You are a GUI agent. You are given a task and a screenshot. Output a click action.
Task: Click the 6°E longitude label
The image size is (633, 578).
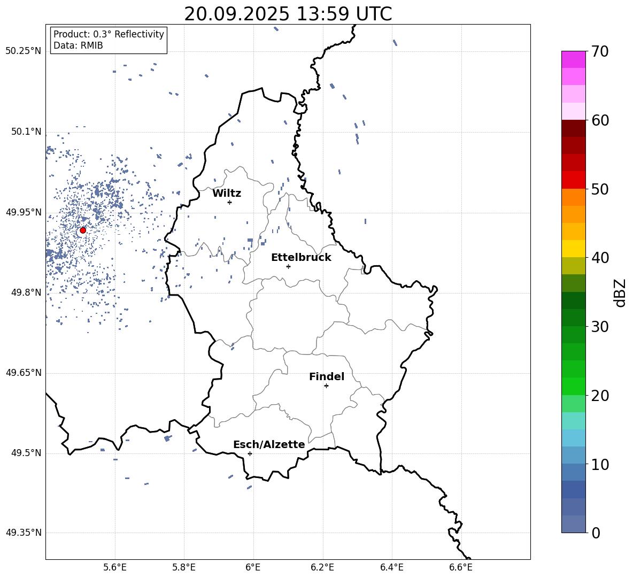[x=253, y=567]
